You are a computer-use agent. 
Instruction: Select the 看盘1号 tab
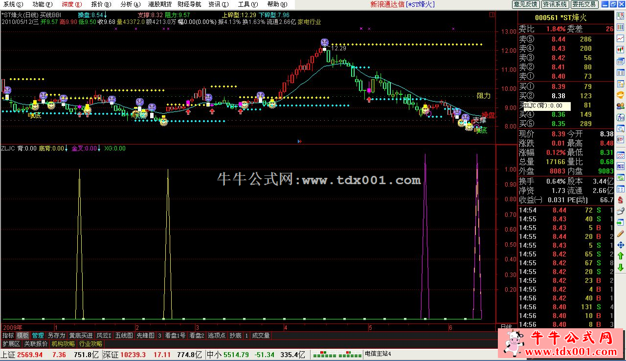click(x=175, y=336)
